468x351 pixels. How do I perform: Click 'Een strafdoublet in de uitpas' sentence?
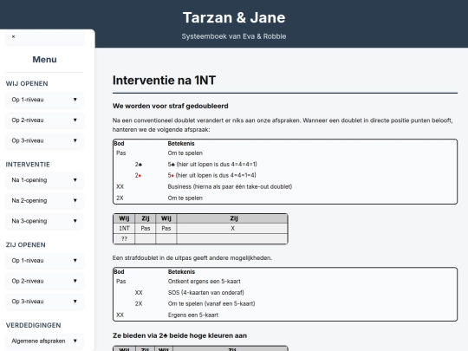[x=192, y=258]
